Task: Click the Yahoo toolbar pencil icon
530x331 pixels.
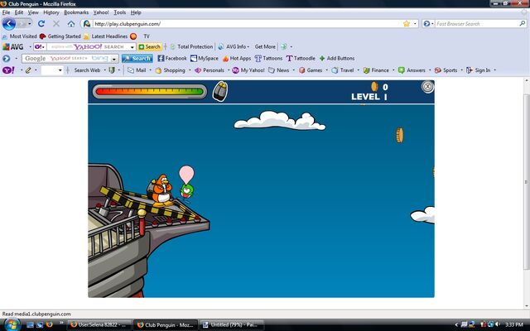Action: (x=28, y=70)
